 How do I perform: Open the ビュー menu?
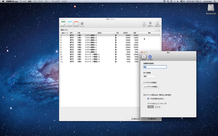point(47,1)
